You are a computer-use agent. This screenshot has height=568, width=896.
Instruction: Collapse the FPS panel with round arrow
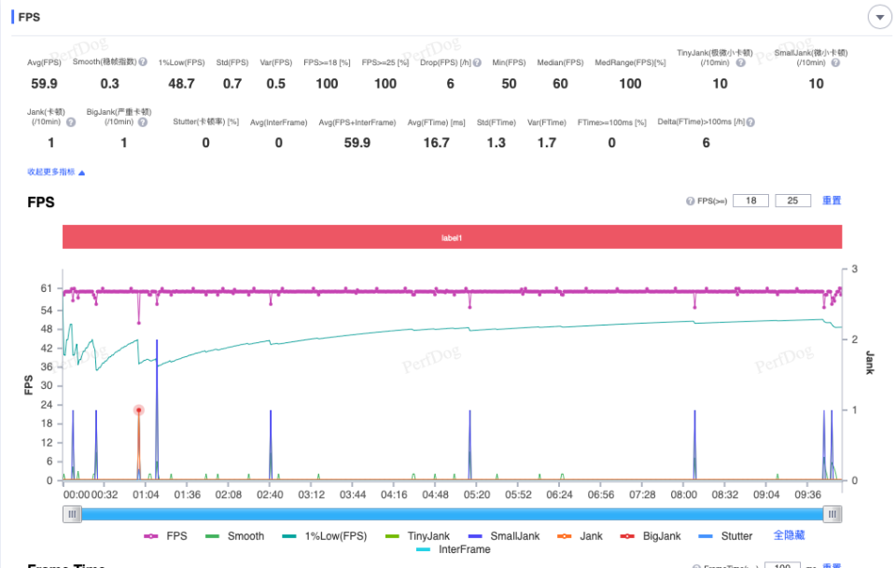880,17
